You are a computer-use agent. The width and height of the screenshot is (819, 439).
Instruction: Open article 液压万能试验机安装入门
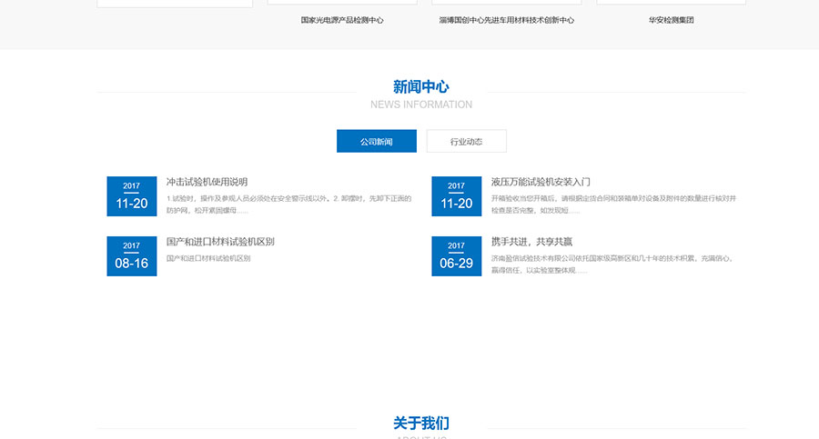[x=541, y=182]
